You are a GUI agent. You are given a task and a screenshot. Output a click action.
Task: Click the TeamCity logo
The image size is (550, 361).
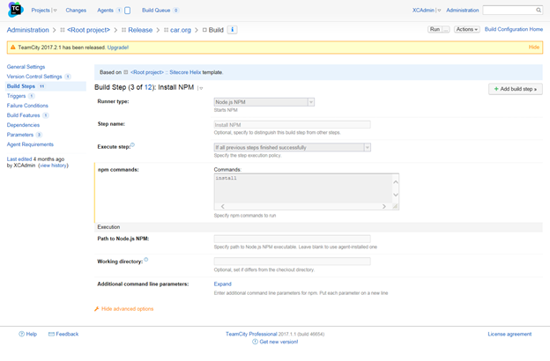pos(15,10)
